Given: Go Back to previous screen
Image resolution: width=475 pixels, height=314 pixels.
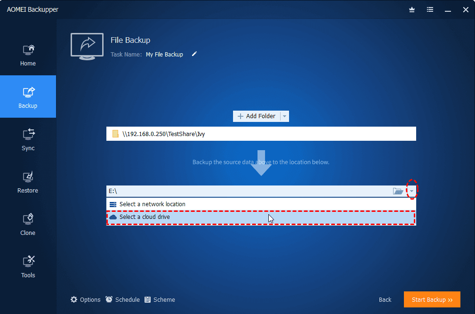Looking at the screenshot, I should [x=385, y=300].
